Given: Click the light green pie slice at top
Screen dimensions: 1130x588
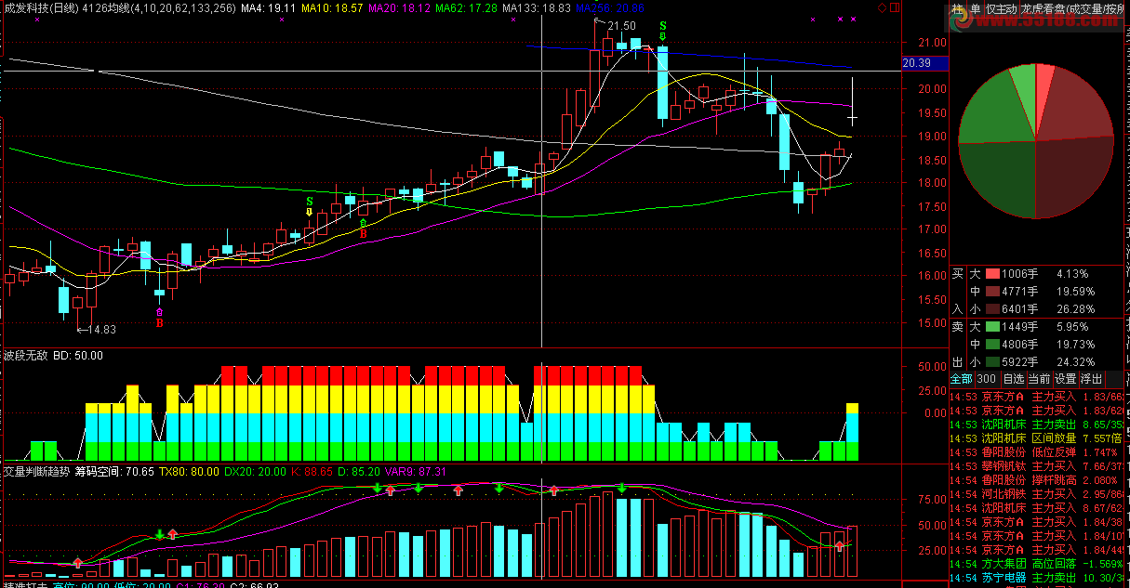Looking at the screenshot, I should pyautogui.click(x=1025, y=85).
